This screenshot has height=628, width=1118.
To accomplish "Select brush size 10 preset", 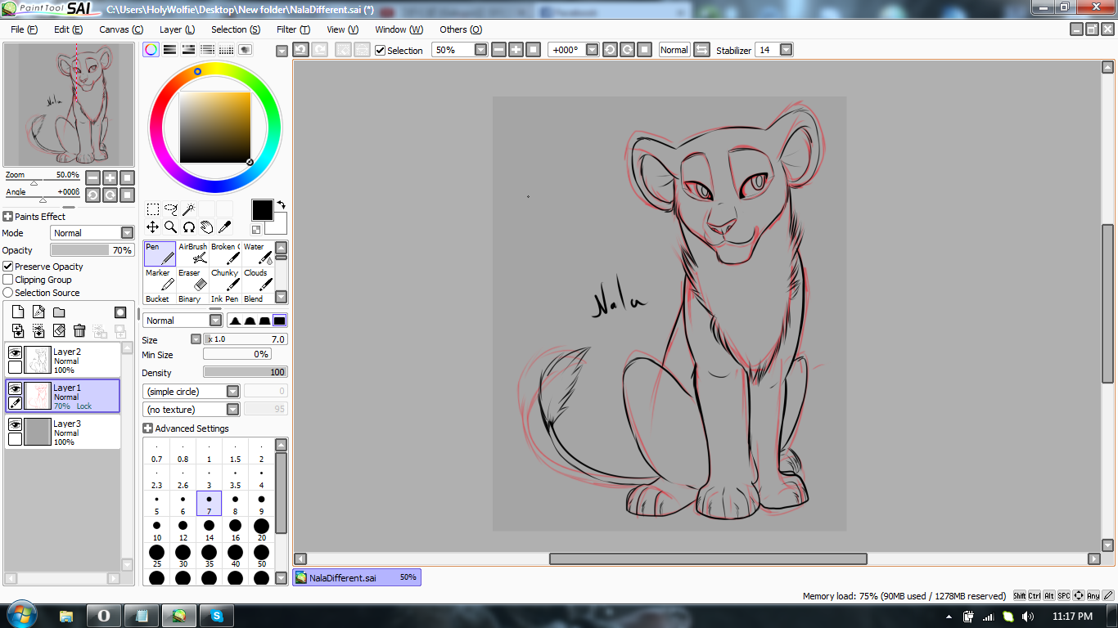I will pos(156,529).
